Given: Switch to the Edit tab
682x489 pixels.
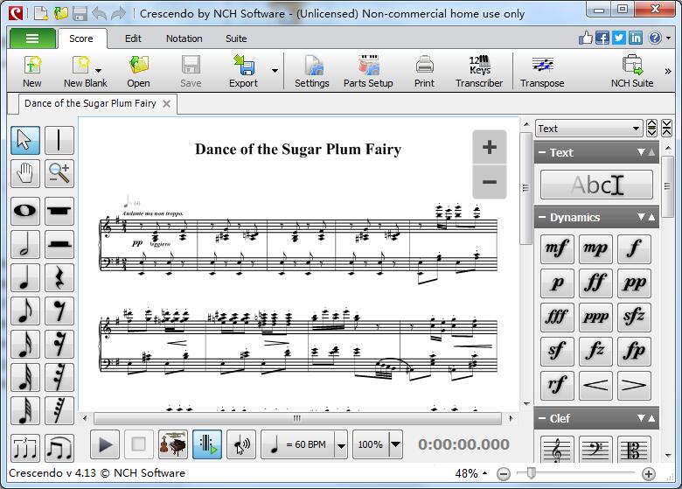Looking at the screenshot, I should click(133, 38).
